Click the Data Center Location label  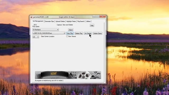[x=48, y=36]
